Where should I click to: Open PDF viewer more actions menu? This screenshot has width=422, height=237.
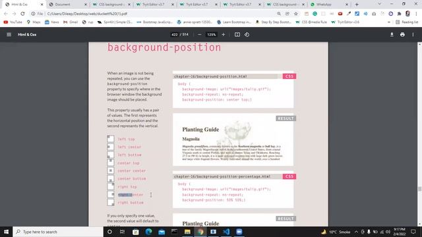point(413,35)
